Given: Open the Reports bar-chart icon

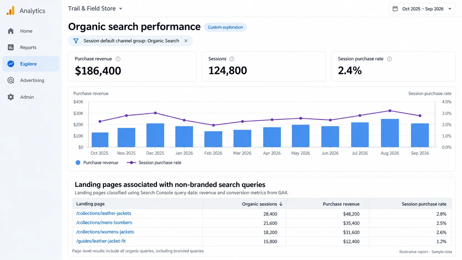Looking at the screenshot, I should click(11, 47).
